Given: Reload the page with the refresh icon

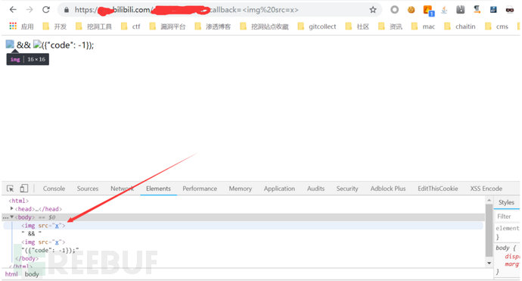Looking at the screenshot, I should click(x=46, y=10).
